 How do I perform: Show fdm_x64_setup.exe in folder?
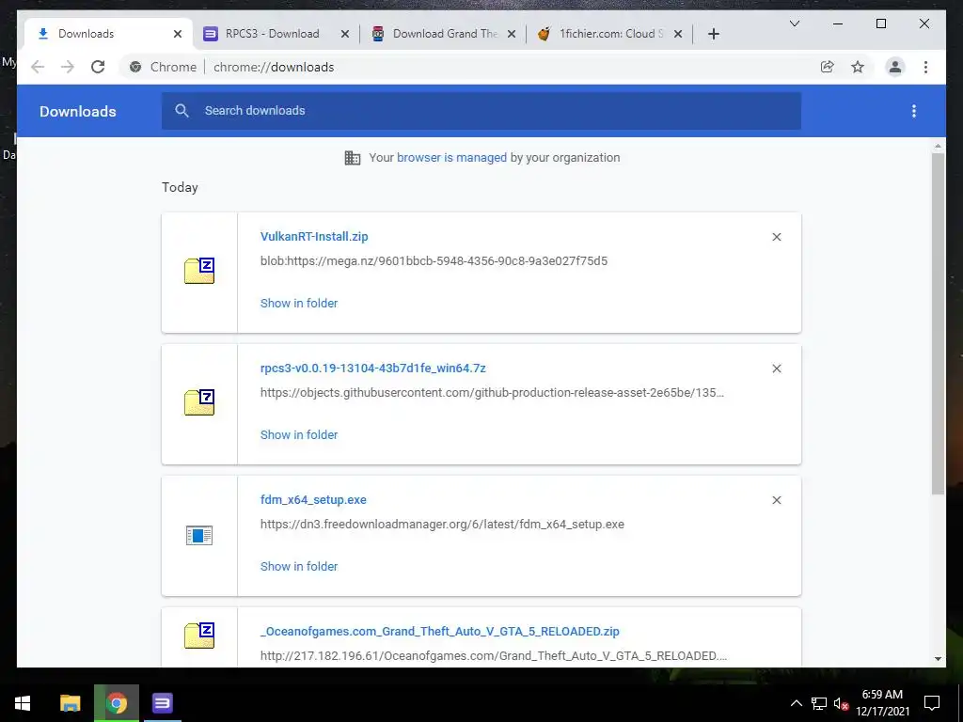click(299, 567)
